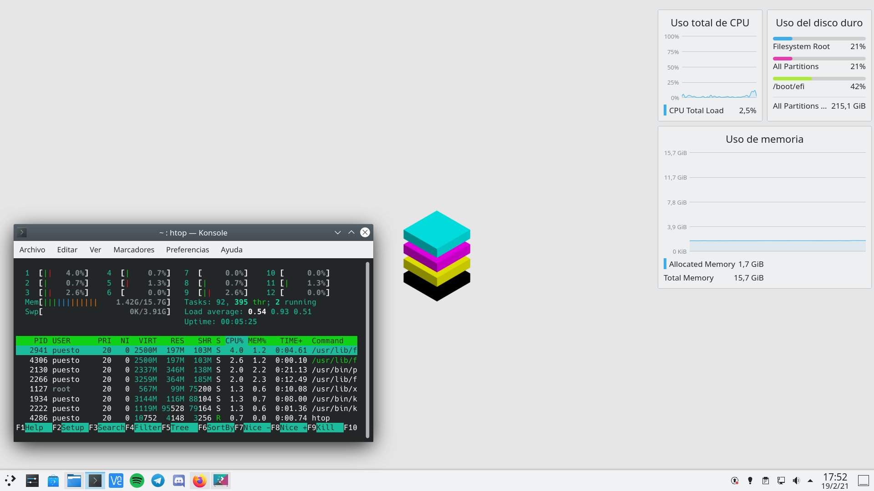Click the Firefox taskbar icon

pos(200,481)
